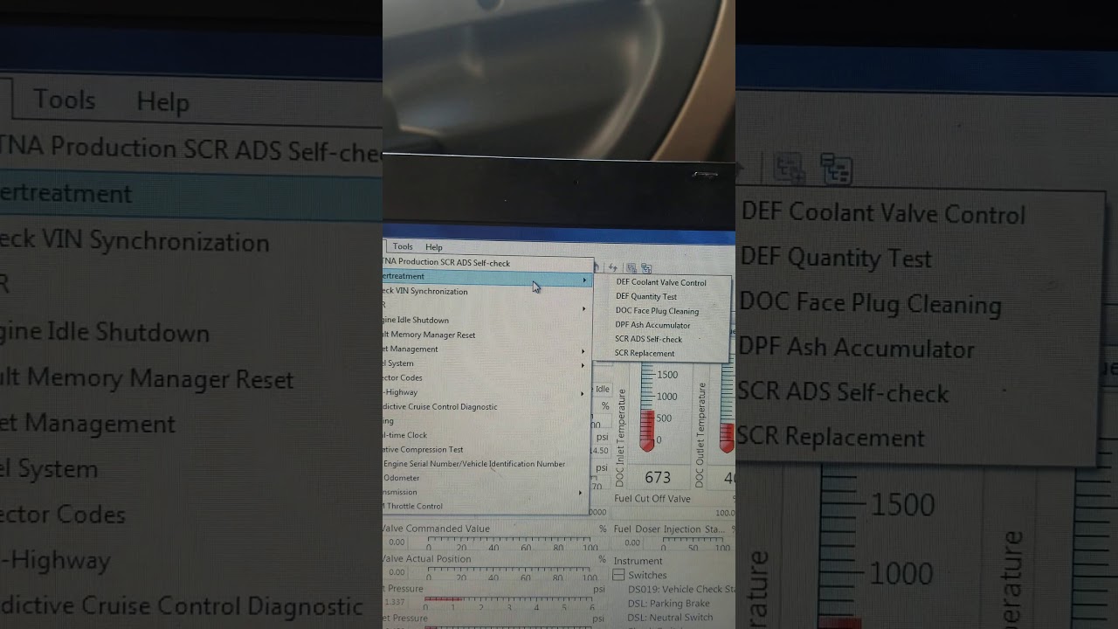Select Engine Serial Number/Vehicle Identification Number entry
Image resolution: width=1118 pixels, height=629 pixels.
click(x=474, y=464)
